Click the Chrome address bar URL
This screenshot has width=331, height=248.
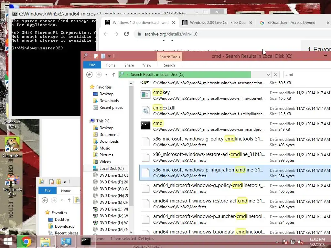[171, 34]
